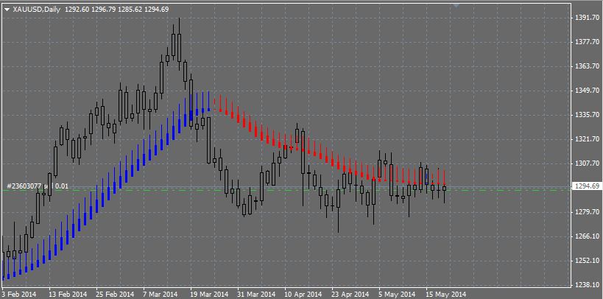Screen dimensions: 603x299
Task: Click the OHLC values 1292.60 1296.79 1285.62 1294.69
Action: pyautogui.click(x=116, y=10)
